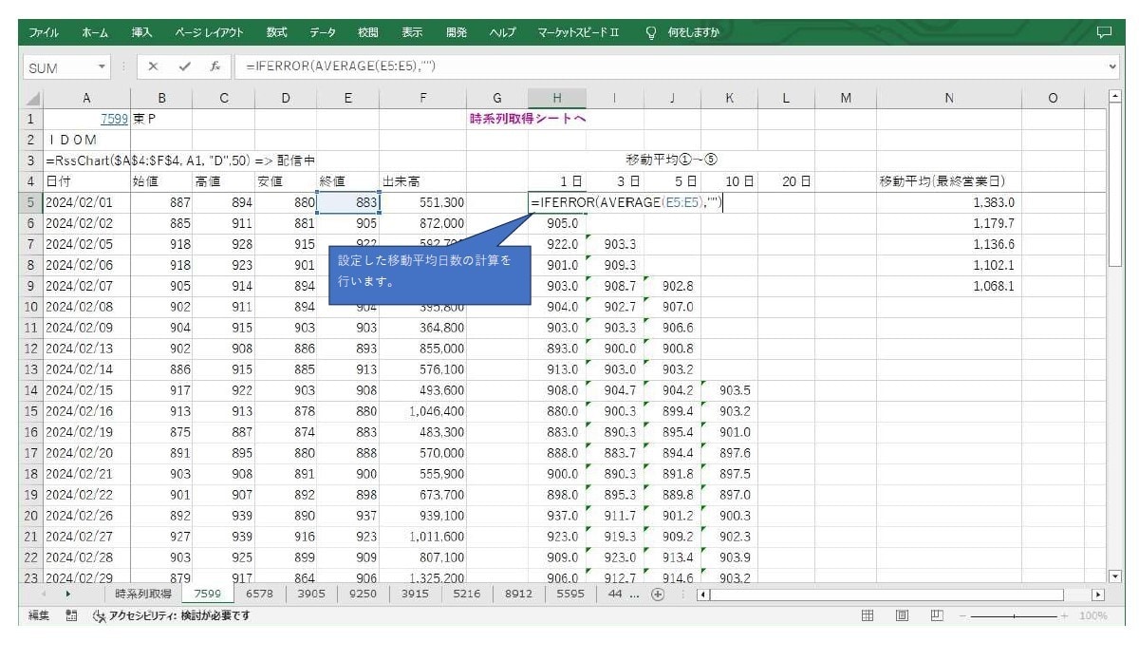Viewport: 1139px width, 661px height.
Task: Select column header H
Action: pyautogui.click(x=557, y=98)
